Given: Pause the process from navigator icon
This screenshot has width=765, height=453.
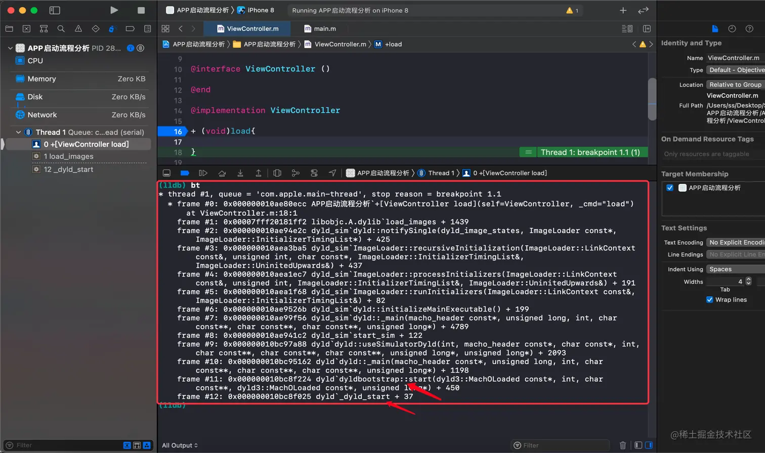Looking at the screenshot, I should click(x=141, y=48).
